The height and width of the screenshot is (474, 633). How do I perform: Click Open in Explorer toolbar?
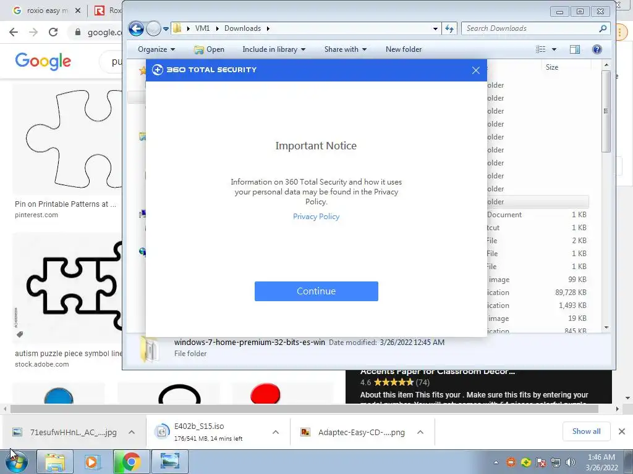point(209,49)
